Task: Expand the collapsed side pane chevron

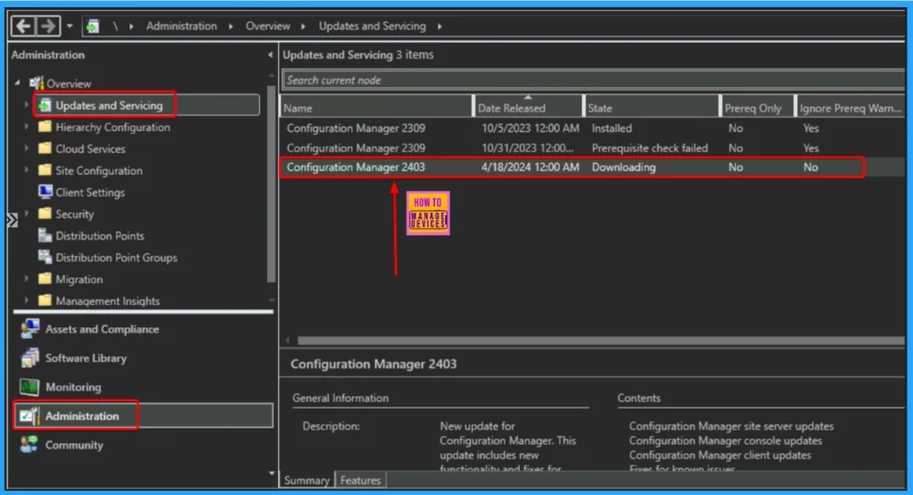Action: [12, 220]
